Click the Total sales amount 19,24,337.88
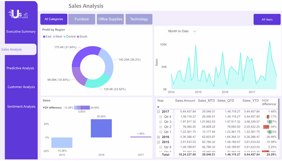Screen dimensions: 282x161 (187, 154)
